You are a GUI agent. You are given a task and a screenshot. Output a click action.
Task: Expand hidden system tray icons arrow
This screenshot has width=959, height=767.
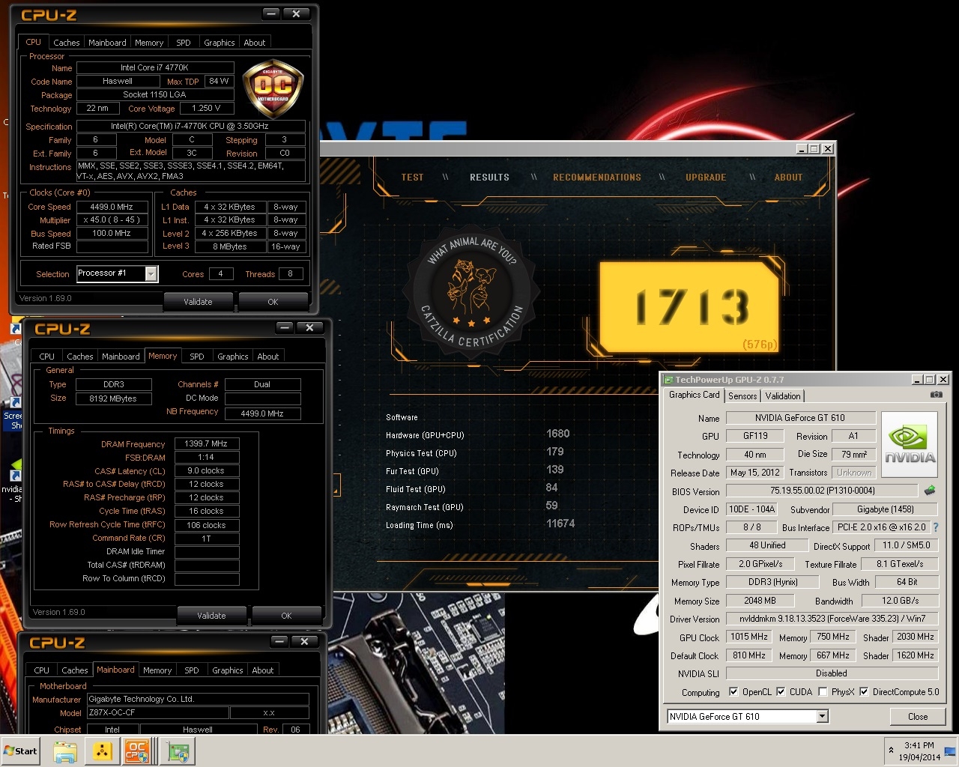pyautogui.click(x=891, y=751)
